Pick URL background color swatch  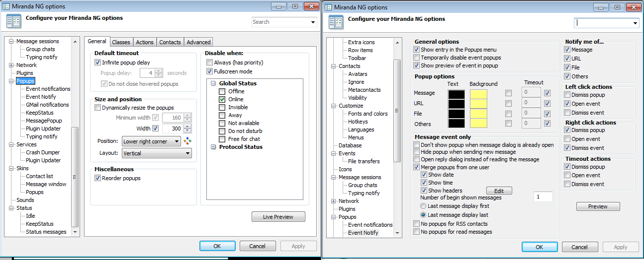[x=478, y=104]
